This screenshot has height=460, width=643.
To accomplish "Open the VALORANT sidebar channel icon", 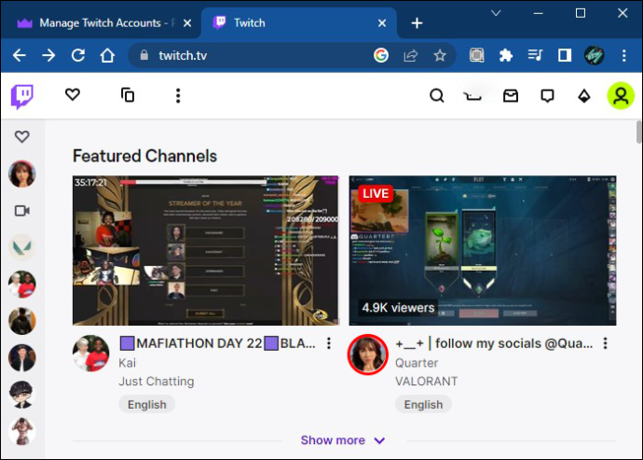I will [x=22, y=247].
